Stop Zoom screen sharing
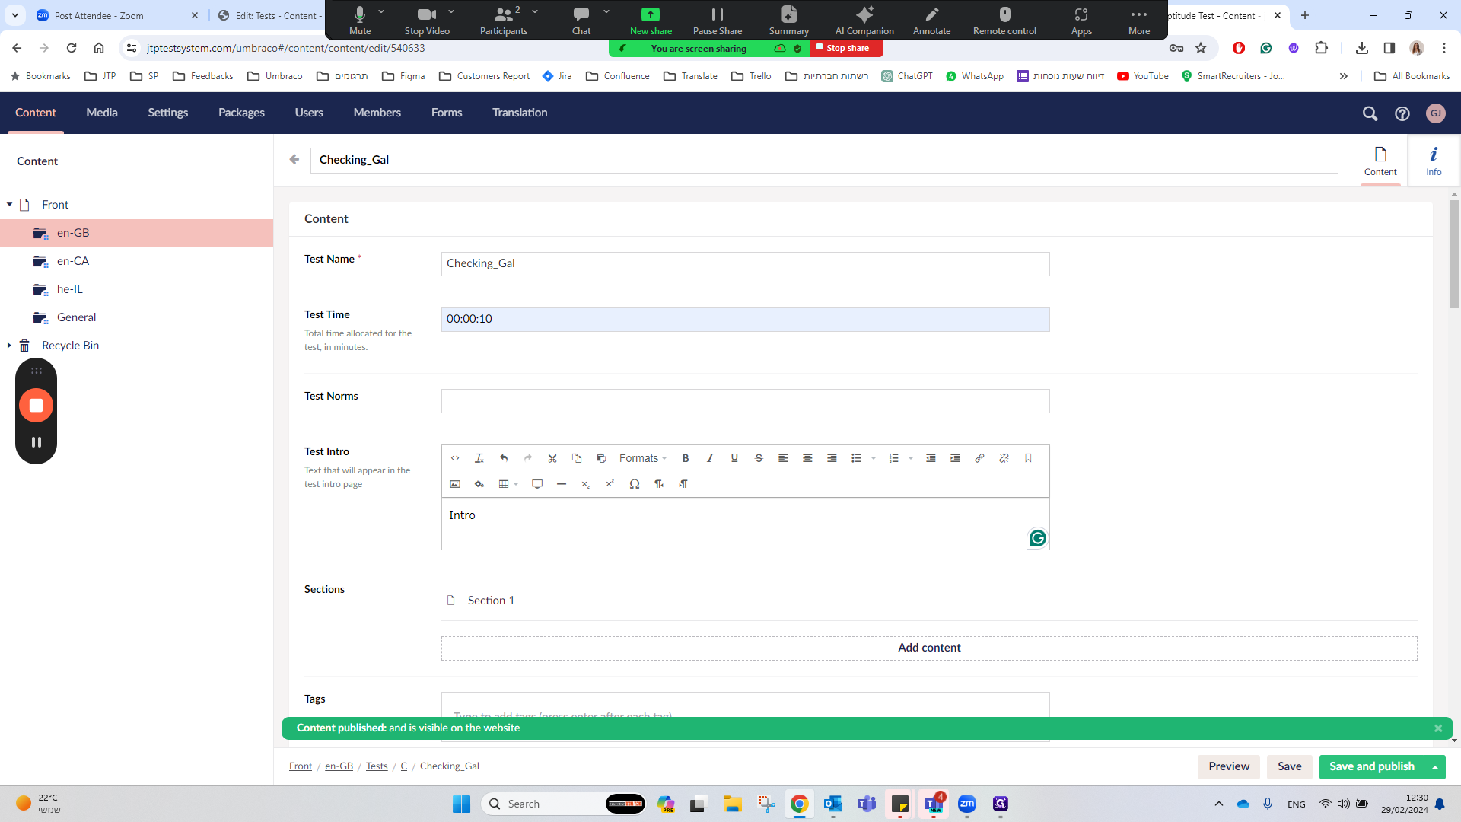Image resolution: width=1461 pixels, height=822 pixels. [847, 48]
